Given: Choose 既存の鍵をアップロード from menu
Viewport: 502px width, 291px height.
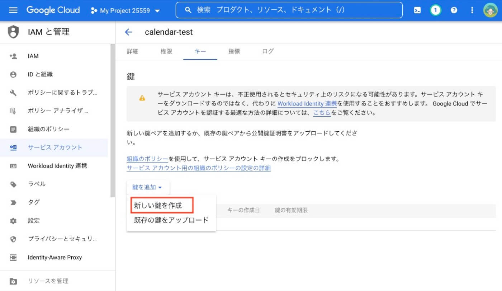Looking at the screenshot, I should click(x=171, y=220).
